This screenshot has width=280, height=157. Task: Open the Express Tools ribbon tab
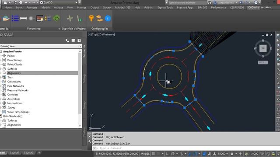click(165, 7)
